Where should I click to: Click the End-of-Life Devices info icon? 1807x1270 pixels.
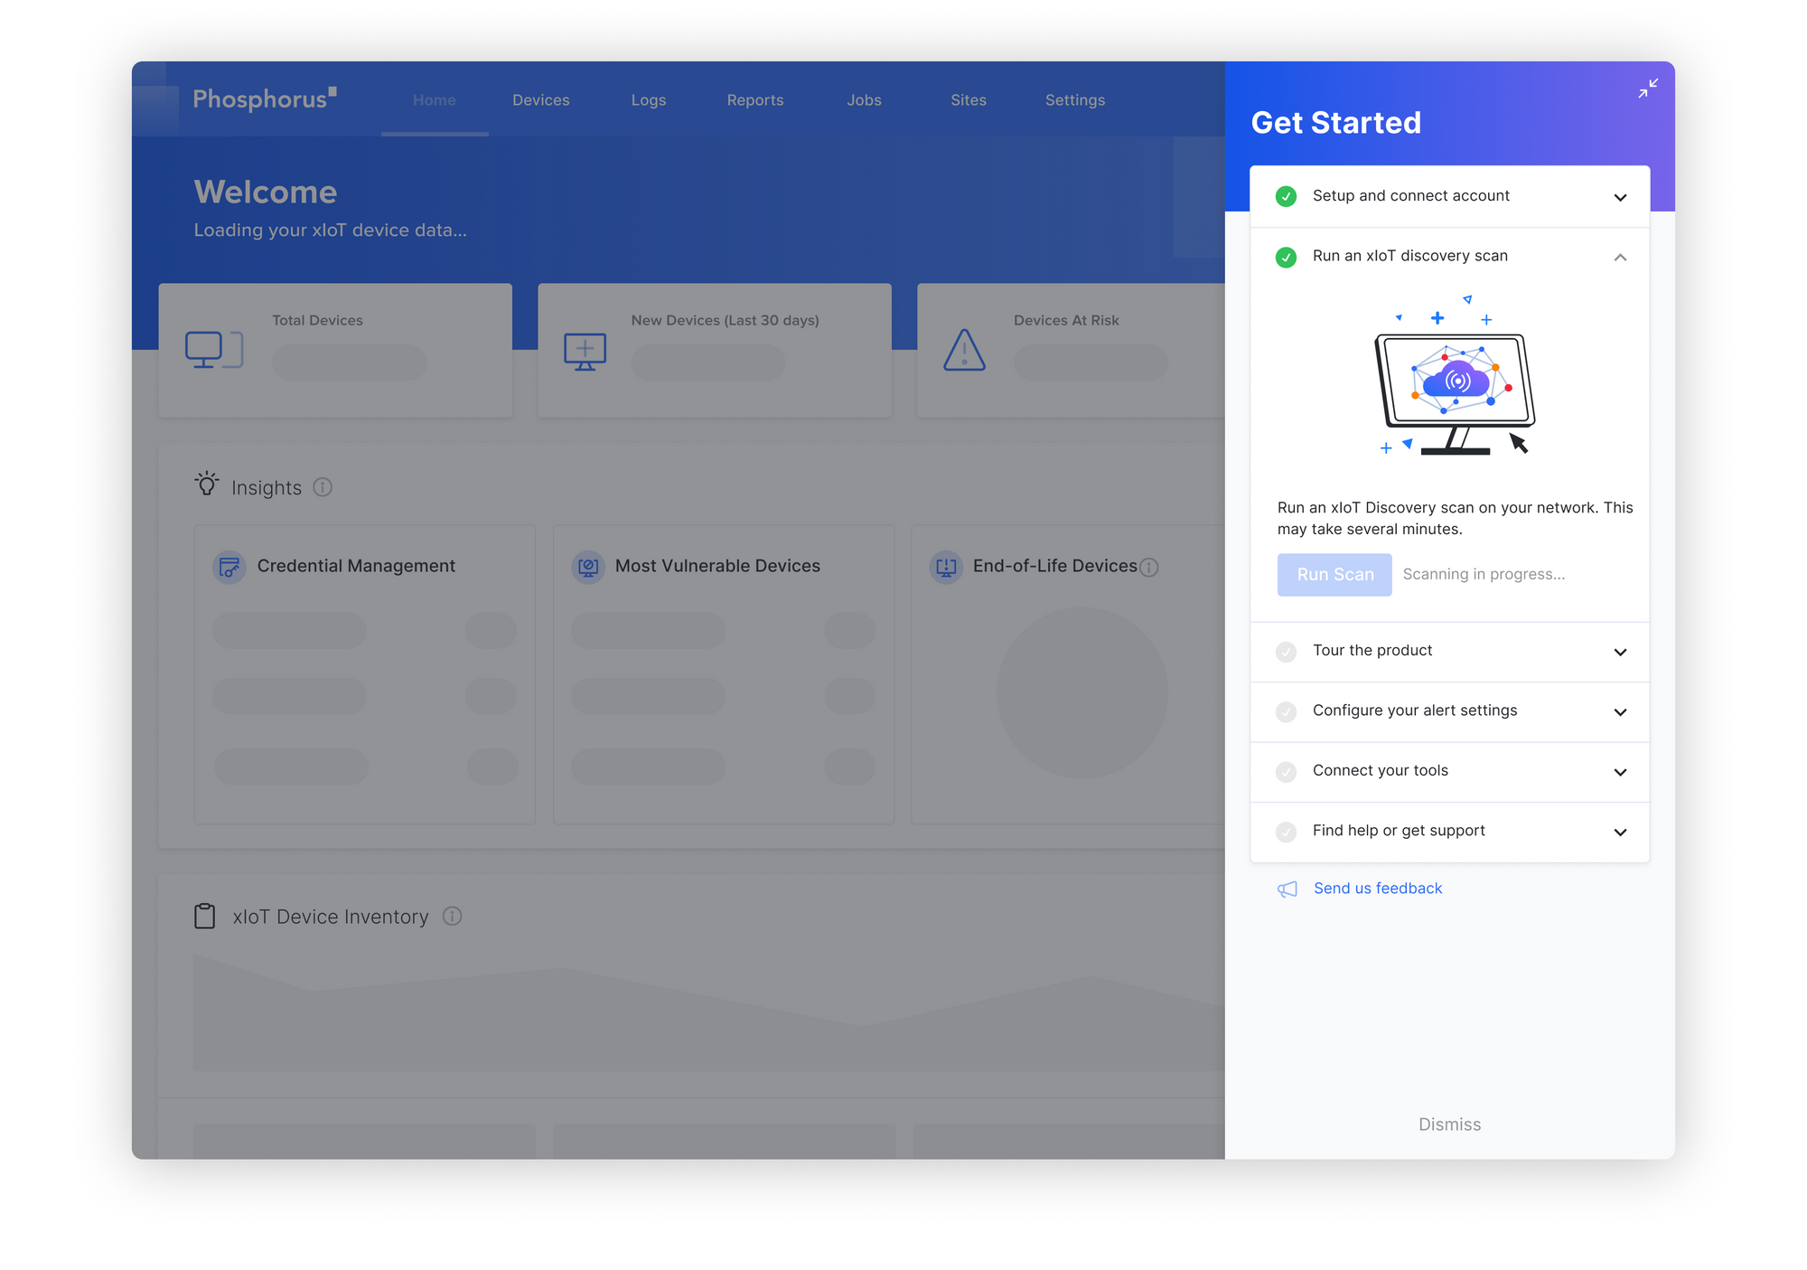(x=1148, y=567)
